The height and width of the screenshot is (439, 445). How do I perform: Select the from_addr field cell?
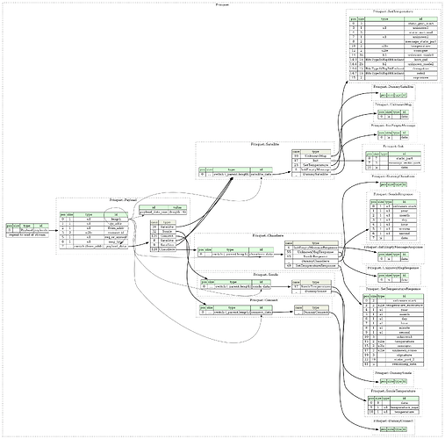(116, 228)
